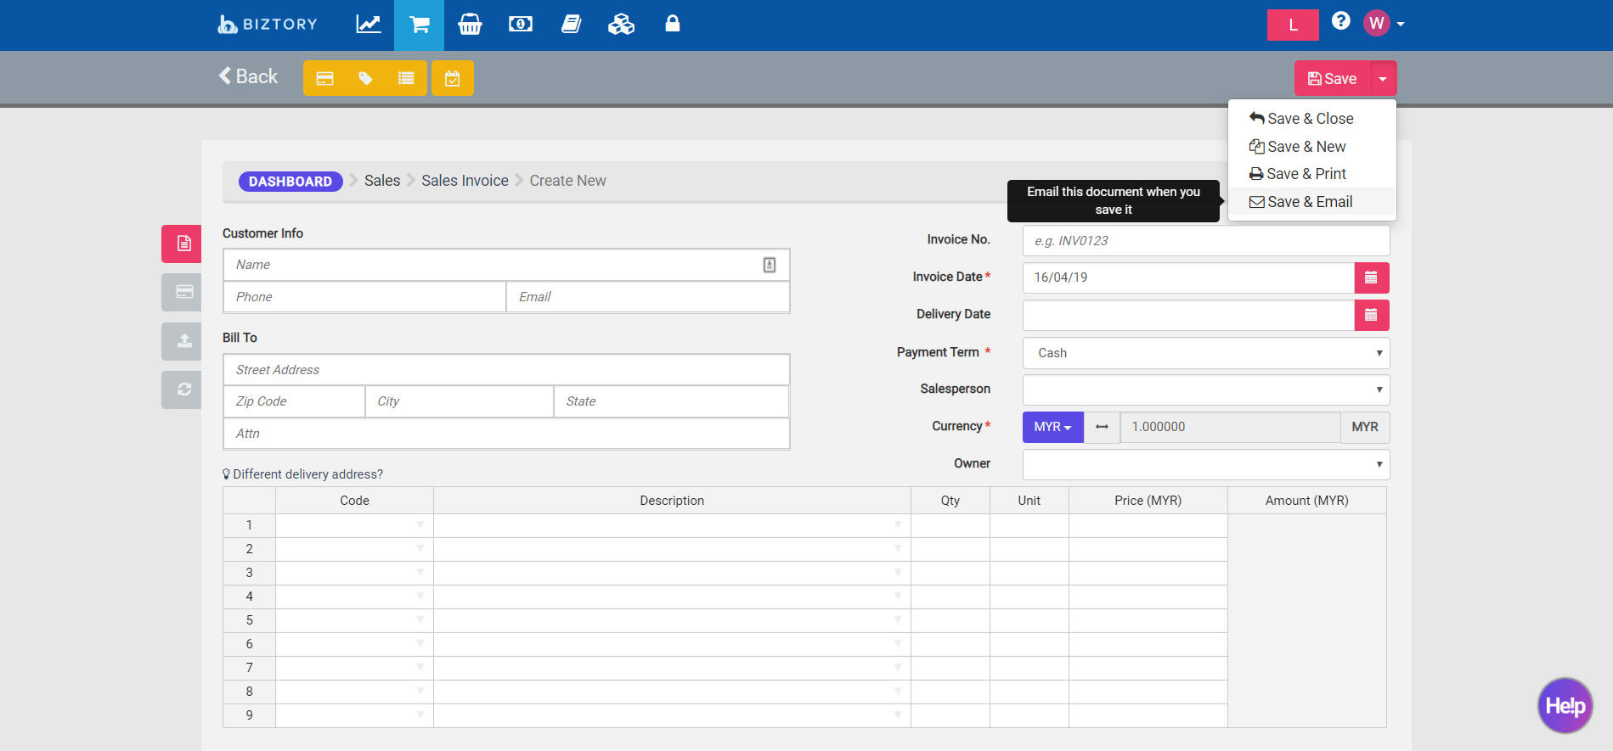Viewport: 1613px width, 751px height.
Task: Click the City field
Action: pos(460,401)
